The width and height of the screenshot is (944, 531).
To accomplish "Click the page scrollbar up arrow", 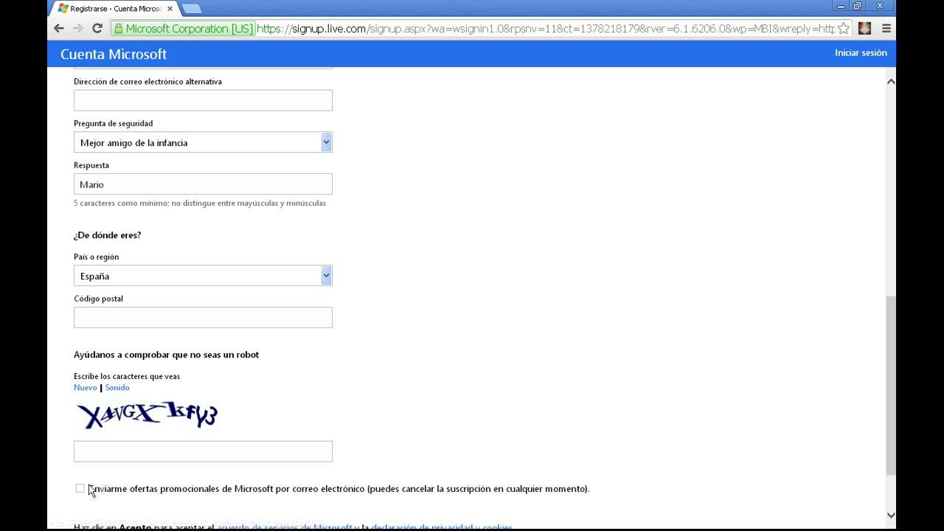I will (x=890, y=81).
